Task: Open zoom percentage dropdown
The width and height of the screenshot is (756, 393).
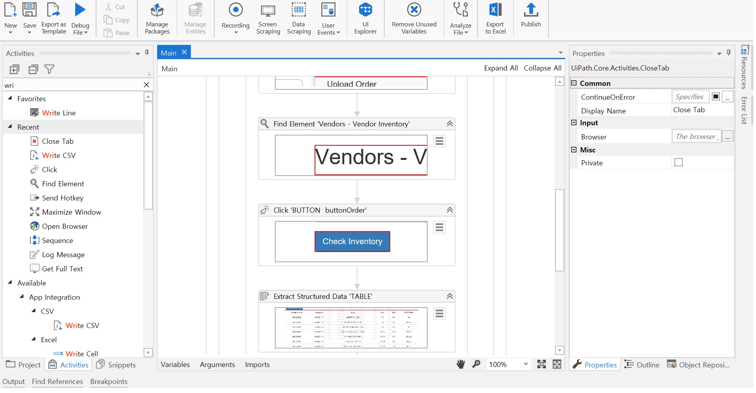Action: click(x=526, y=364)
